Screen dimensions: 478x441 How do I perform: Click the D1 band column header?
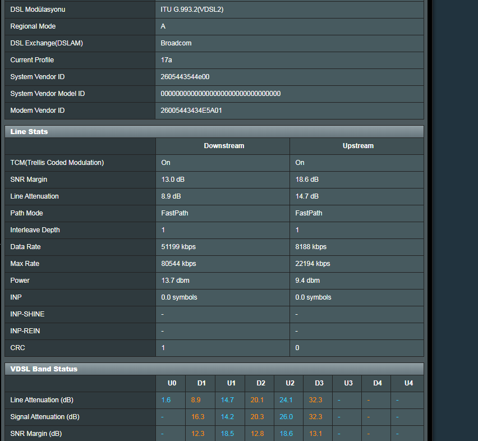coord(201,383)
